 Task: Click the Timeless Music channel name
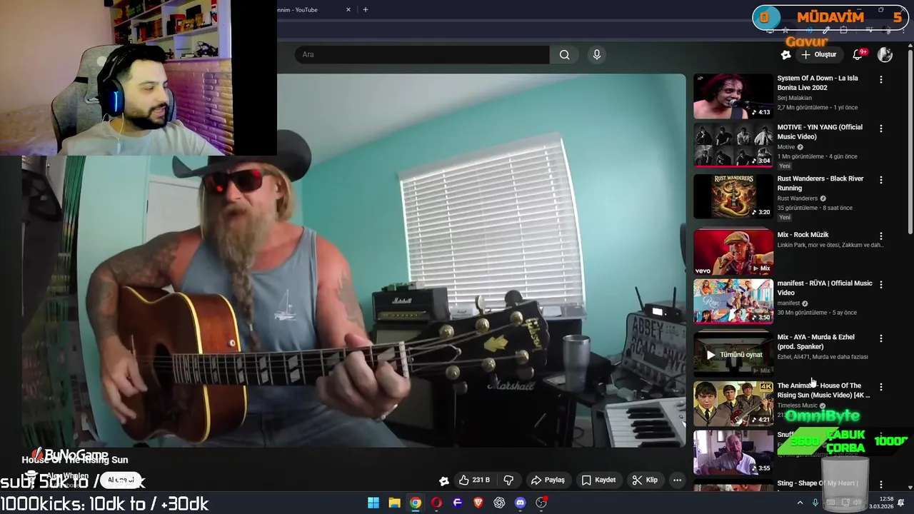798,405
